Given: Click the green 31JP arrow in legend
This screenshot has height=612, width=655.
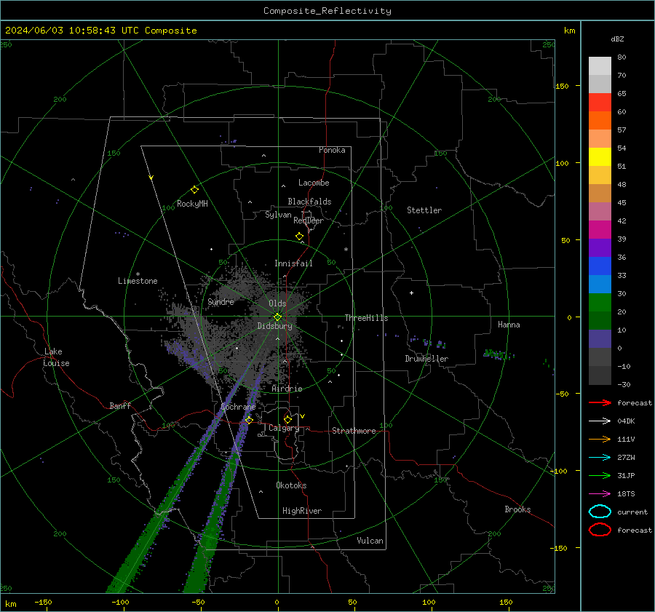Looking at the screenshot, I should click(600, 475).
